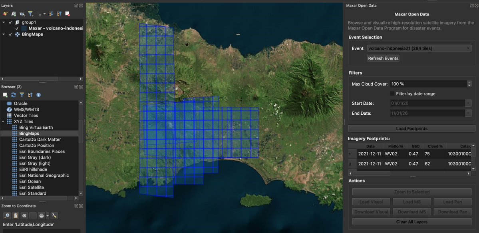Click the Filter Browser funnel icon

(x=22, y=95)
